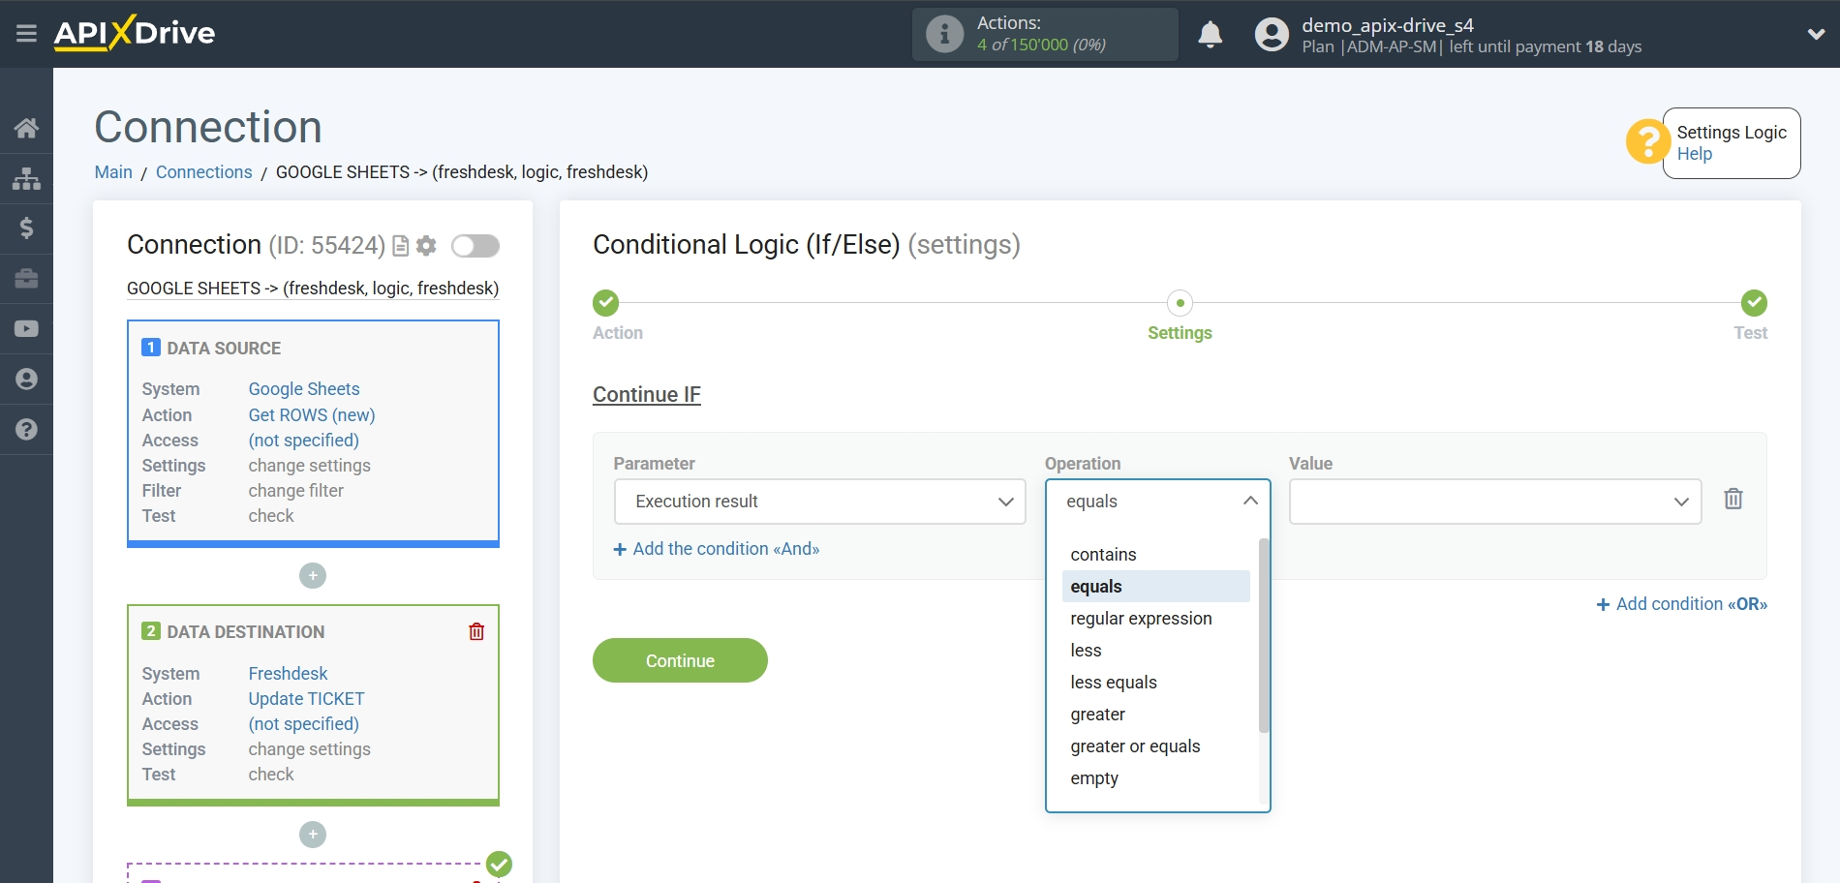Click the operation list scrollbar
The width and height of the screenshot is (1840, 883).
tap(1264, 635)
